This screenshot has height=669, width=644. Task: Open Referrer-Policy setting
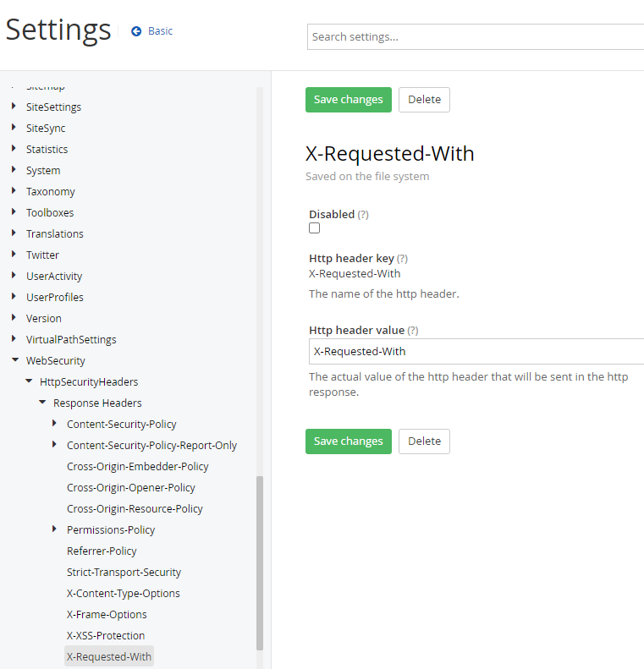click(x=102, y=551)
